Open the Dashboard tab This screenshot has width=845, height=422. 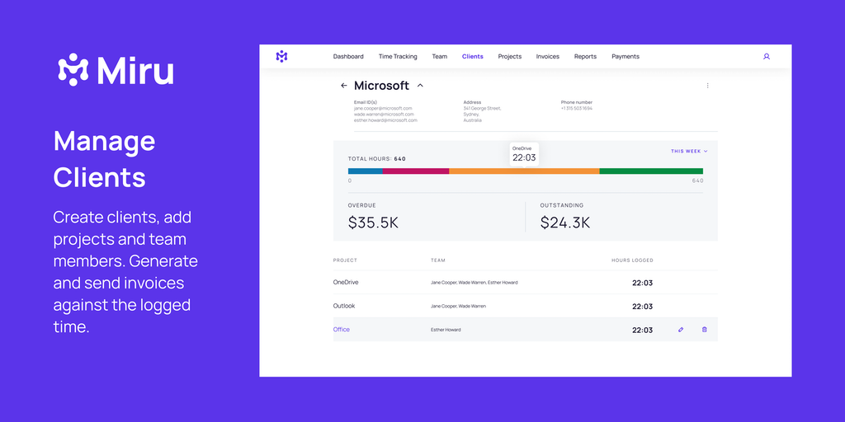point(348,57)
